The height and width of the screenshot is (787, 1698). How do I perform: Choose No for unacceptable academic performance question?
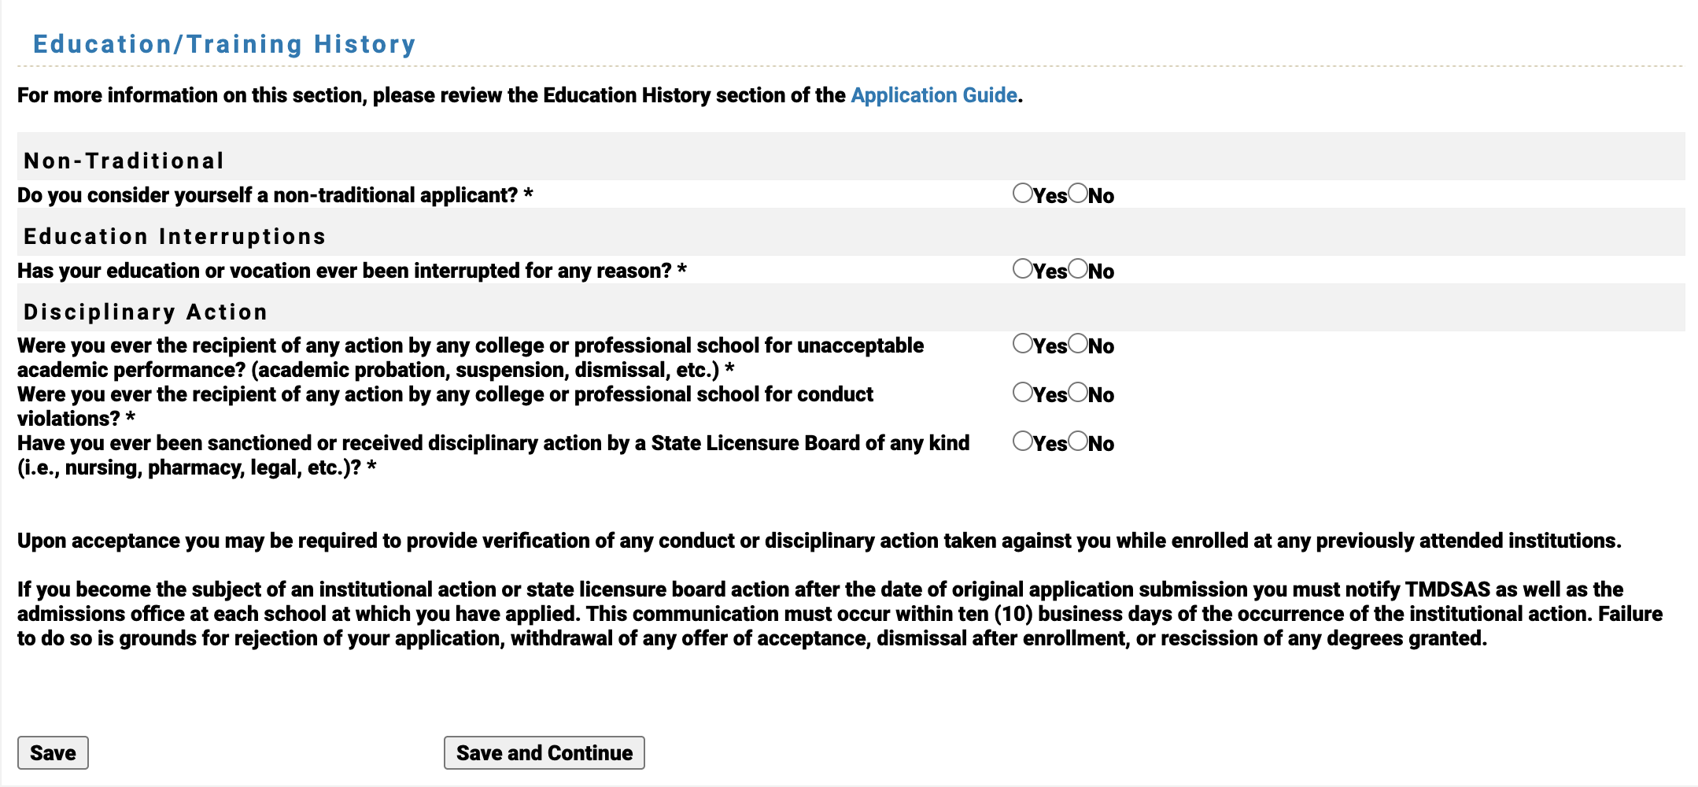(1076, 345)
